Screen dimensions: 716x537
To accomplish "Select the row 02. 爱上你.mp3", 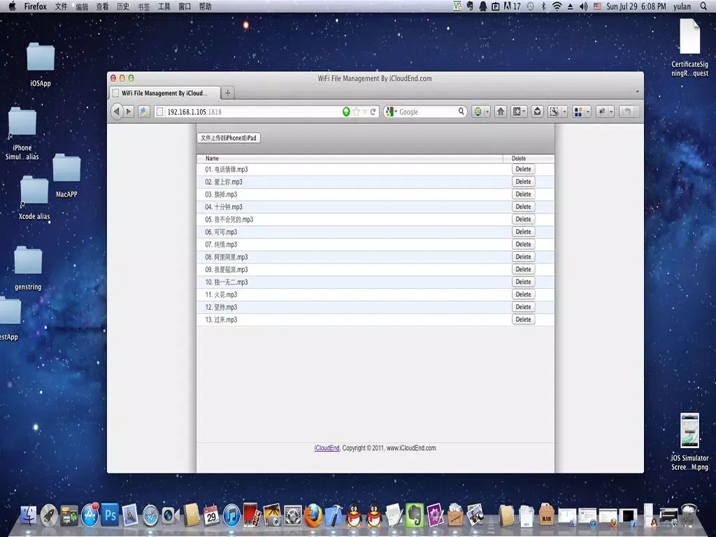I will (x=375, y=182).
